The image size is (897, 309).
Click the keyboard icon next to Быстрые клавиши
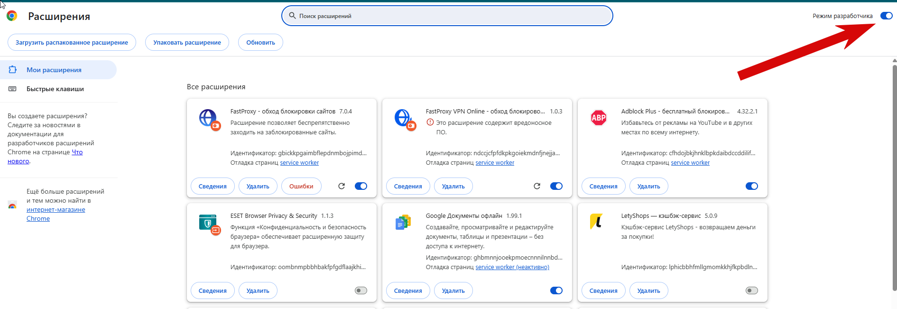(13, 89)
